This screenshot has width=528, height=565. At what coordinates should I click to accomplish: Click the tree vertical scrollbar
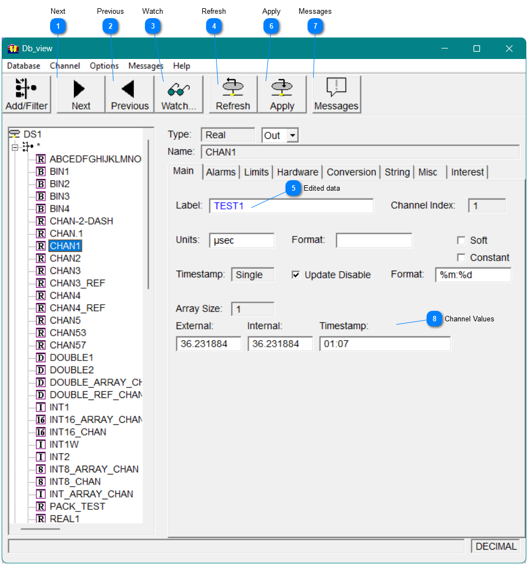148,220
